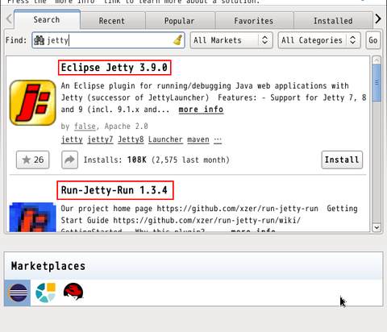Switch to the Favorites tab
This screenshot has width=387, height=332.
(254, 21)
